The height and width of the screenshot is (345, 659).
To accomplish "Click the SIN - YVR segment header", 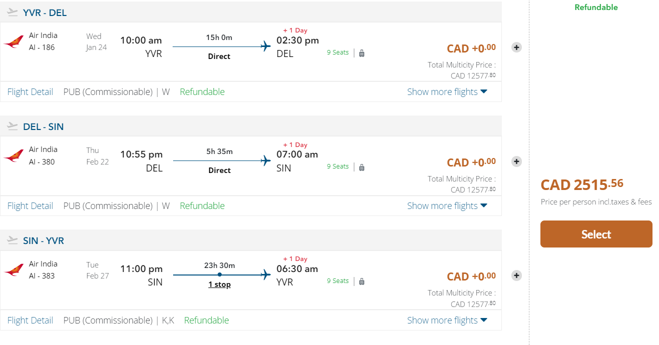I will [43, 240].
